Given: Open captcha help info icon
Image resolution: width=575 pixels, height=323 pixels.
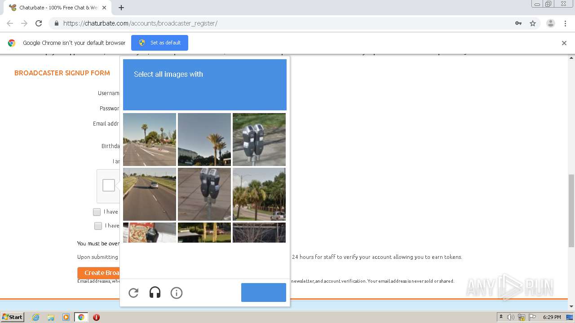Looking at the screenshot, I should [177, 293].
